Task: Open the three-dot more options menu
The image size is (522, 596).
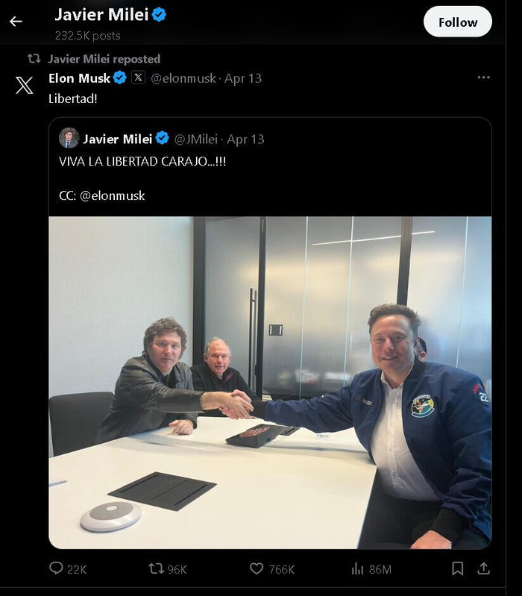Action: pyautogui.click(x=484, y=78)
